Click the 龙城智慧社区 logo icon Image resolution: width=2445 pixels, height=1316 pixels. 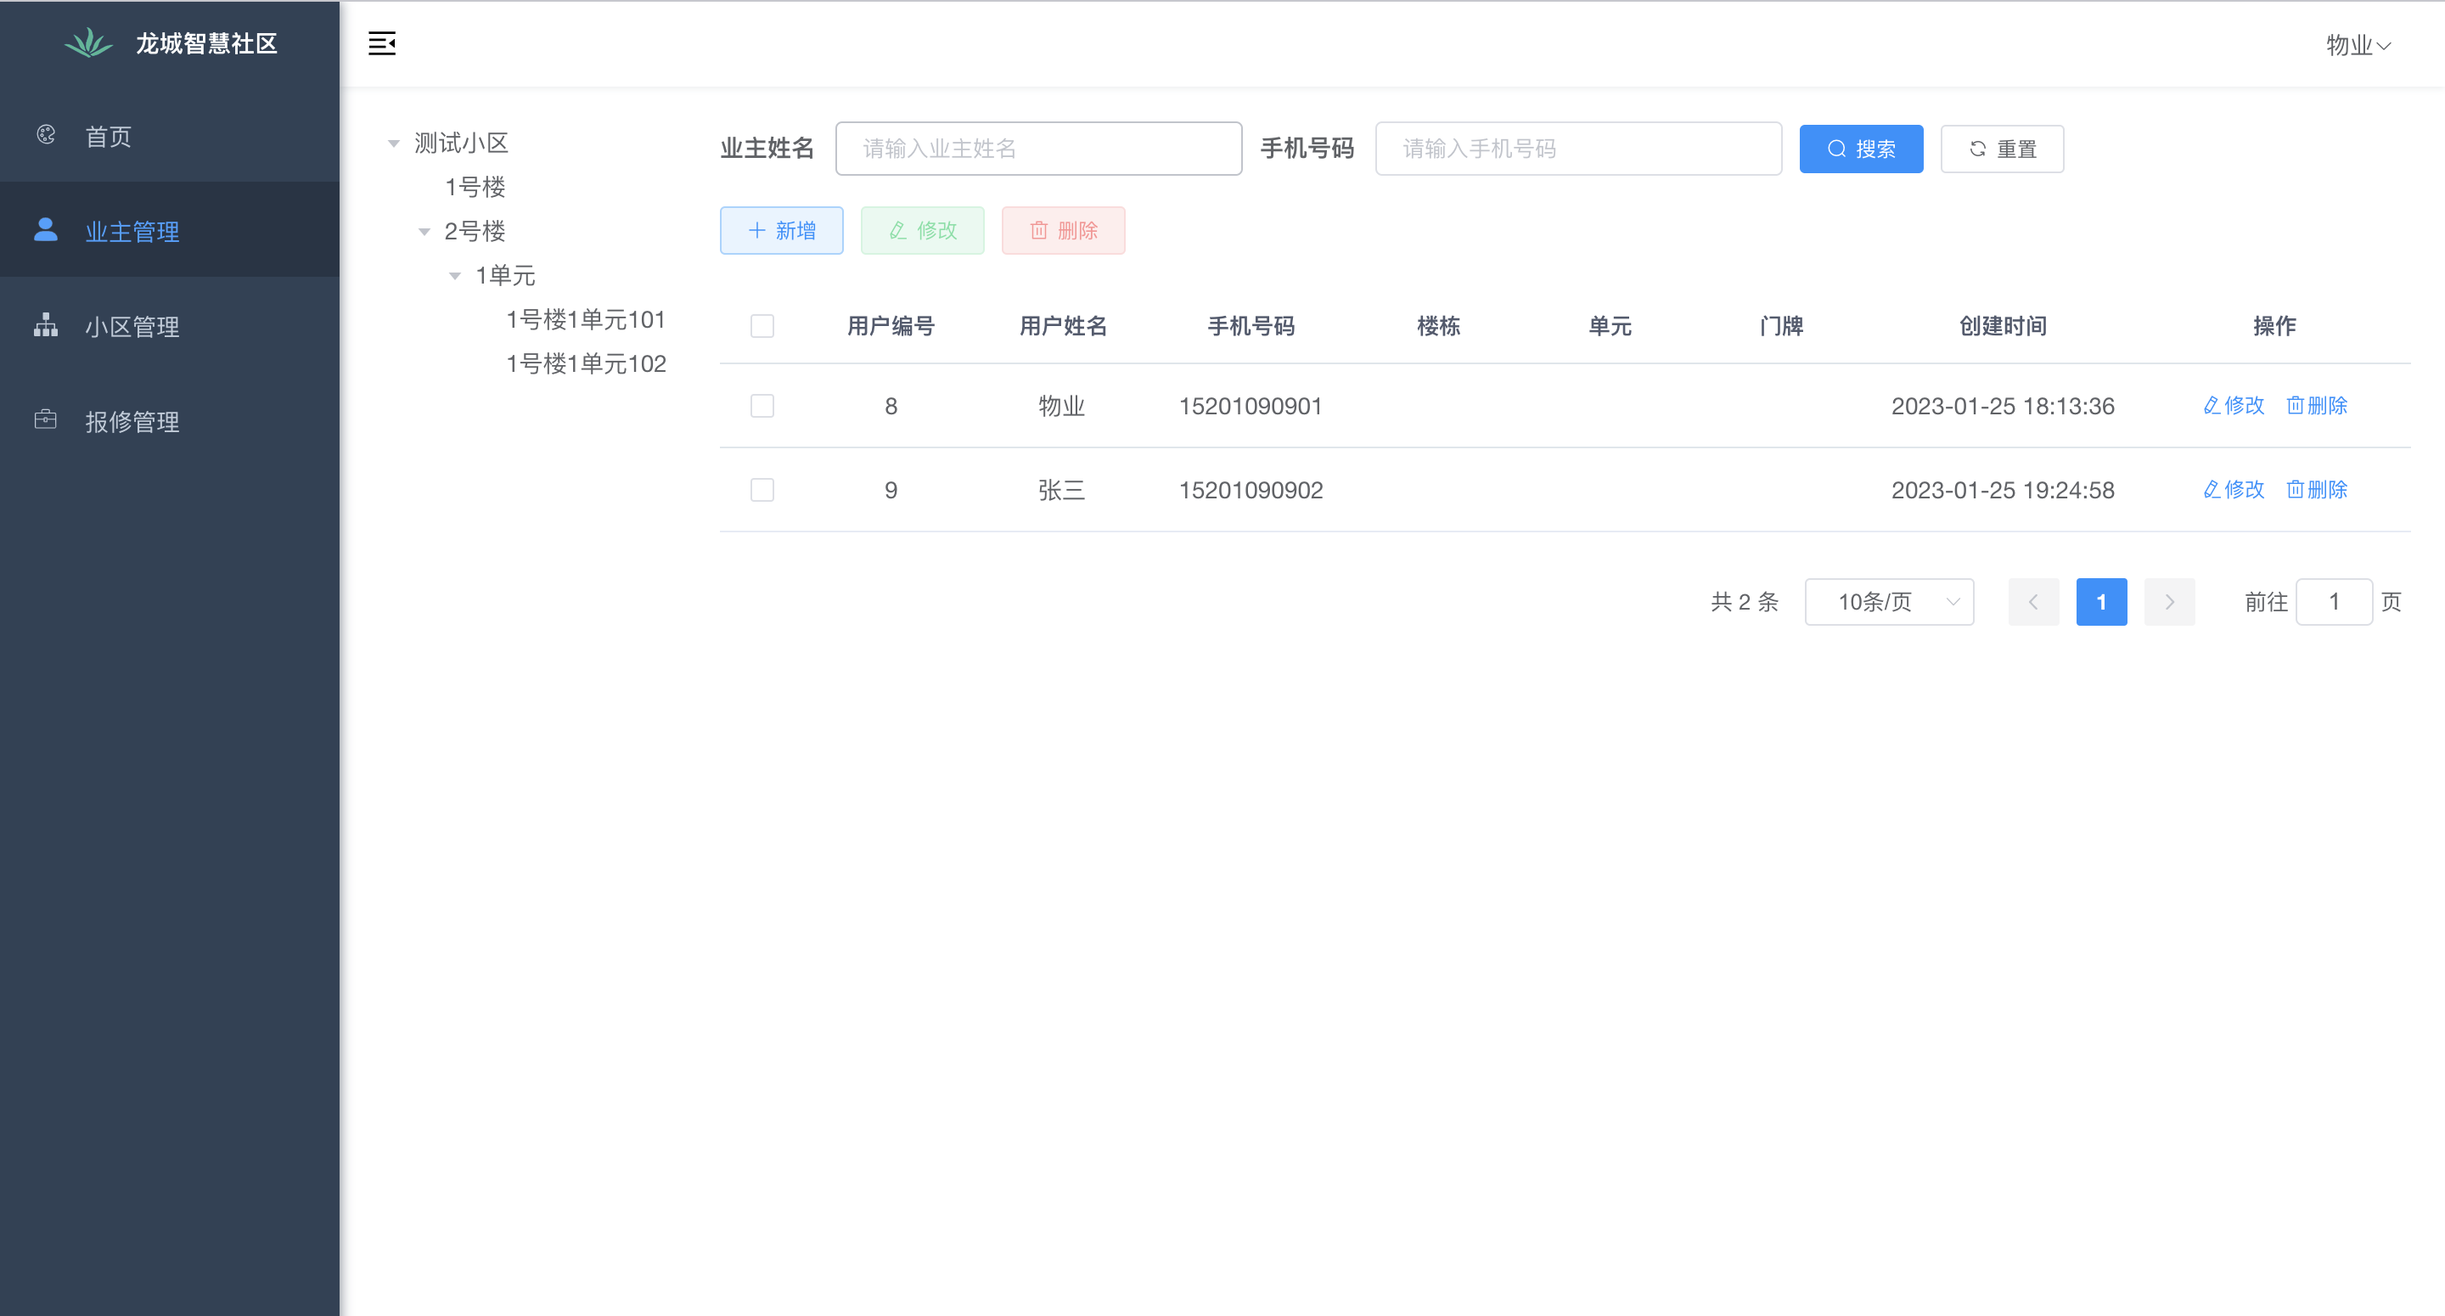[x=88, y=43]
